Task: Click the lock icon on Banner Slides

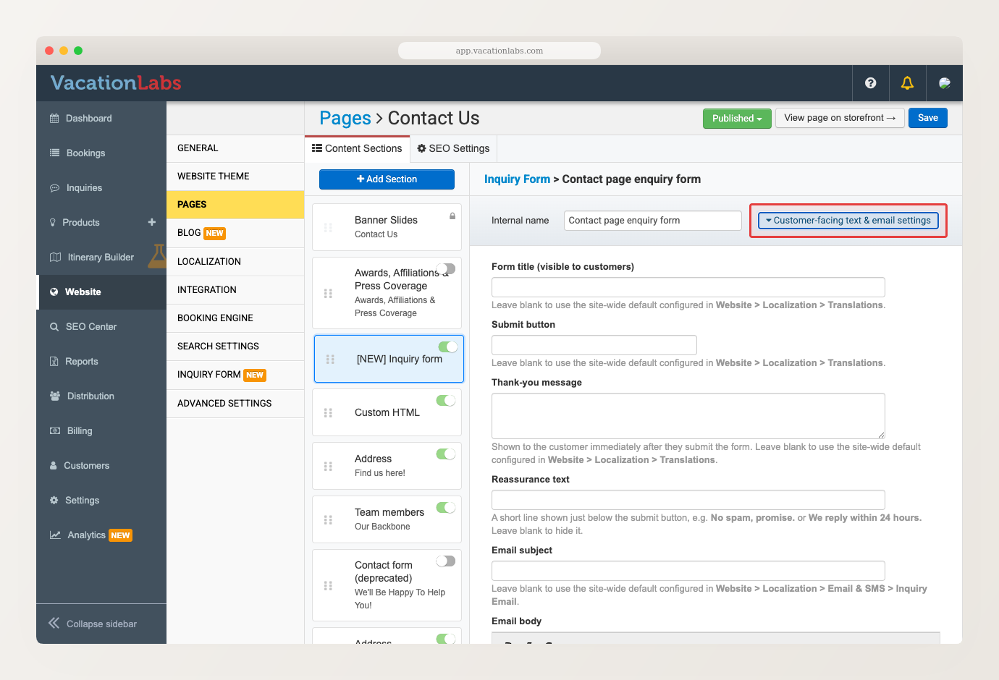Action: pyautogui.click(x=452, y=216)
